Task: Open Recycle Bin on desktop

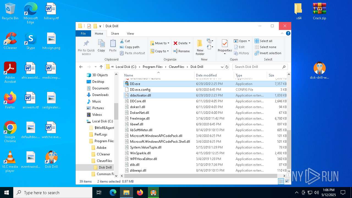Action: coord(10,12)
